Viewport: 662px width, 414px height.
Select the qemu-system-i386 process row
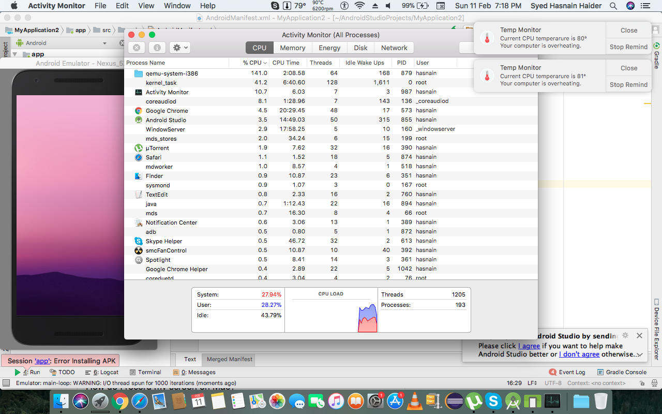pyautogui.click(x=331, y=73)
